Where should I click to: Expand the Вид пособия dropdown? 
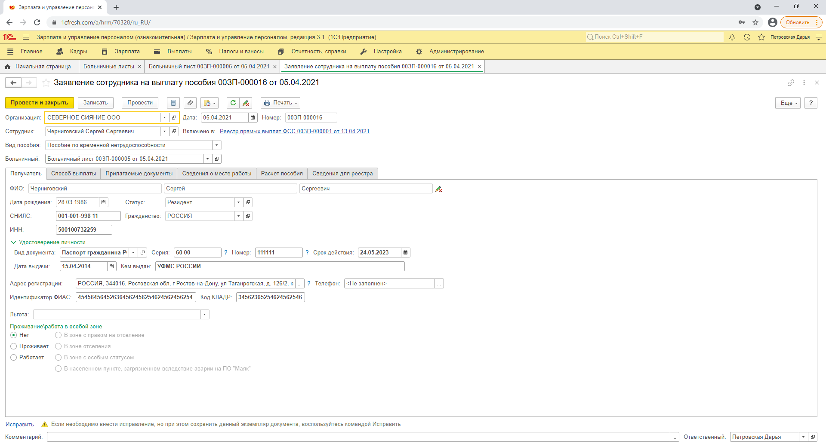pos(216,145)
